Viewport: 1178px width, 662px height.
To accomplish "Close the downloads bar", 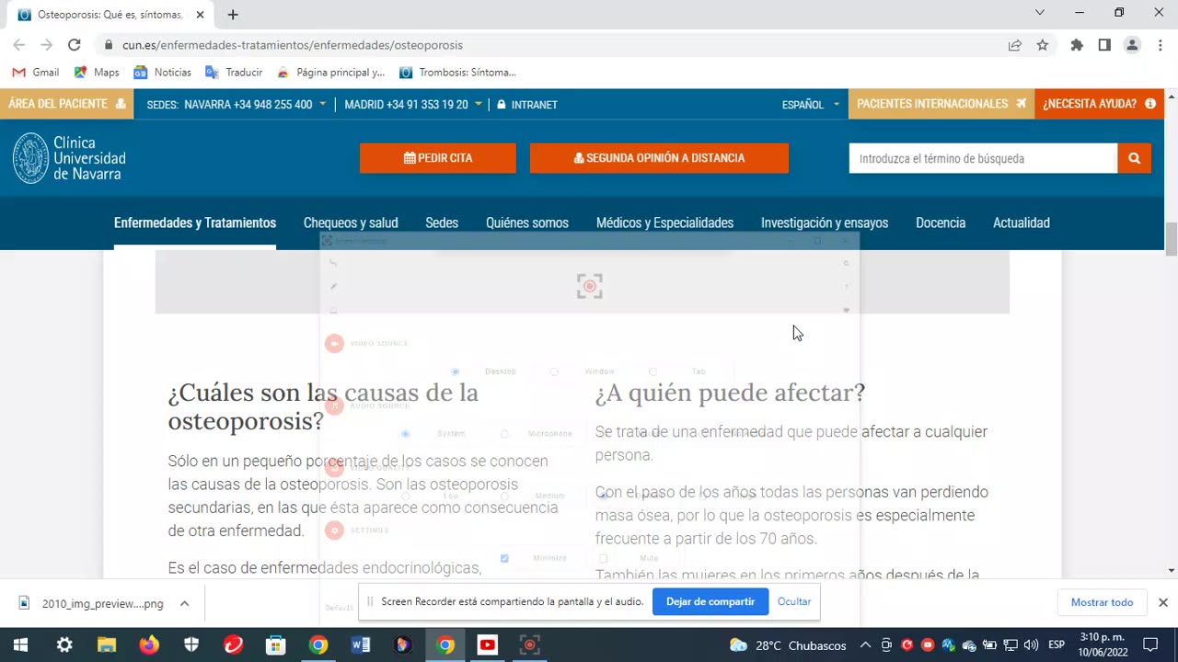I will tap(1162, 602).
